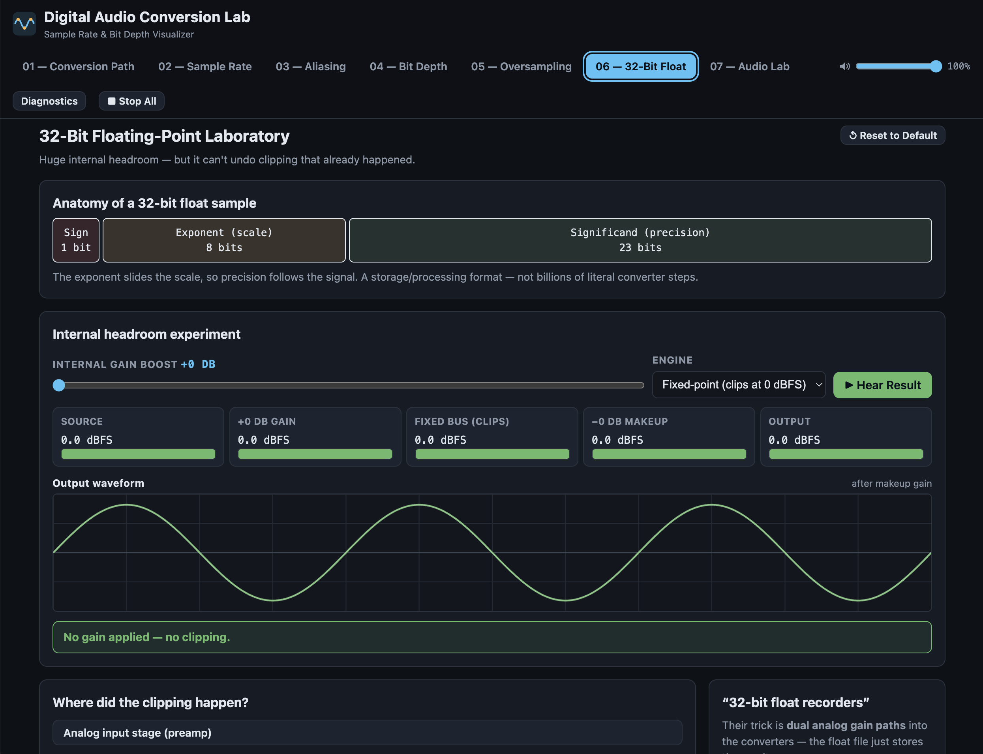Mute audio with the speaker icon
Screen dimensions: 983x754
point(844,66)
